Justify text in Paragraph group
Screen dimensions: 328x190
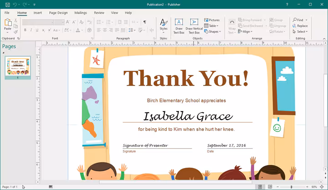point(117,30)
